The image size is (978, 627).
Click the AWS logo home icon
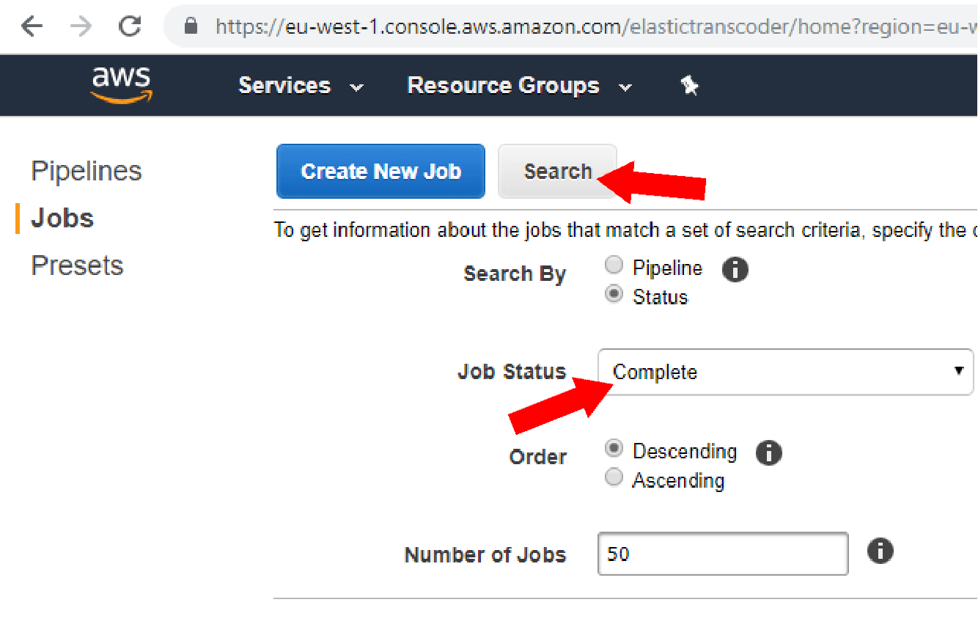click(x=121, y=85)
